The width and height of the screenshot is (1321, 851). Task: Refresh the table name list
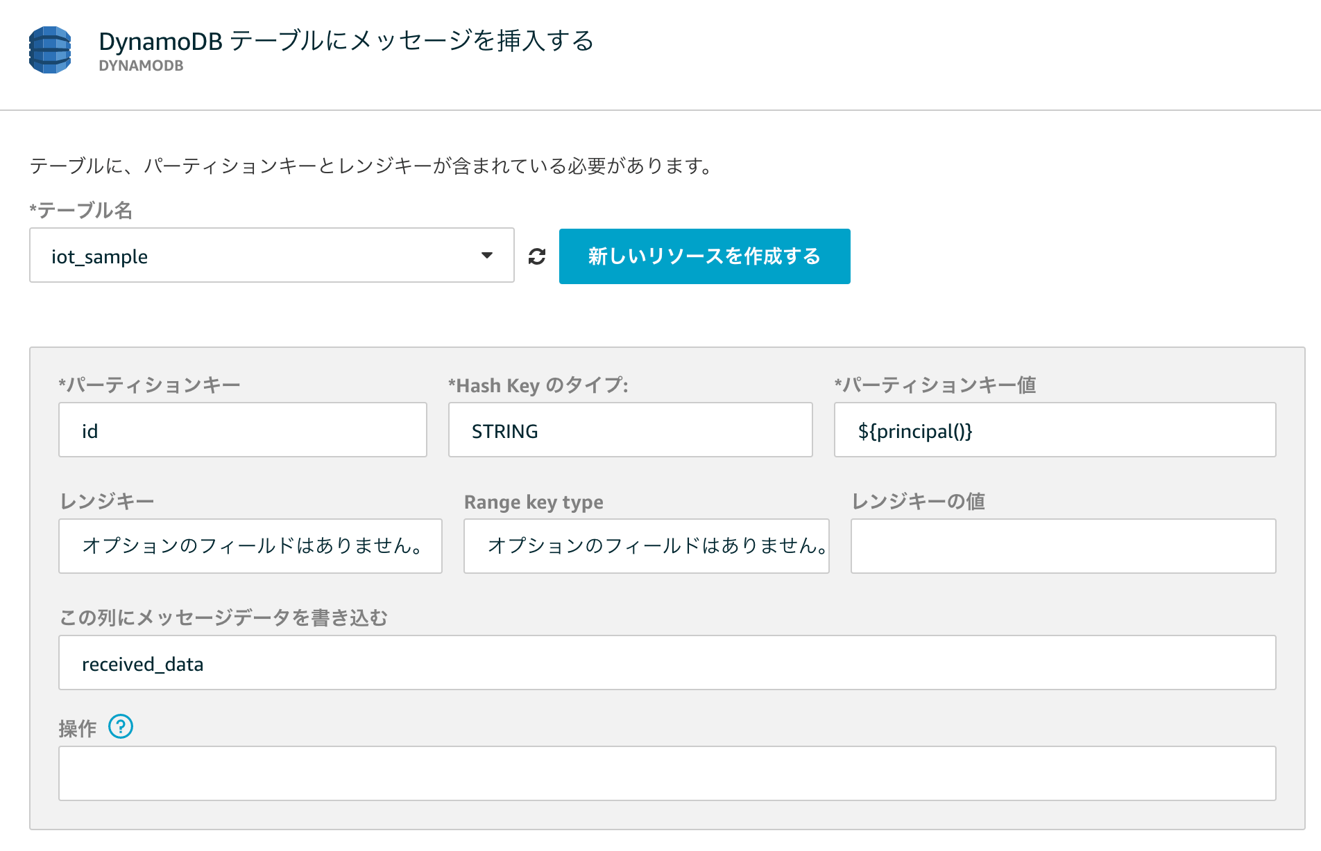tap(537, 256)
